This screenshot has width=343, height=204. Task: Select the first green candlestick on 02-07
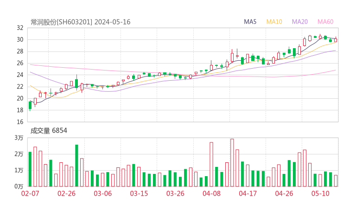pos(30,105)
